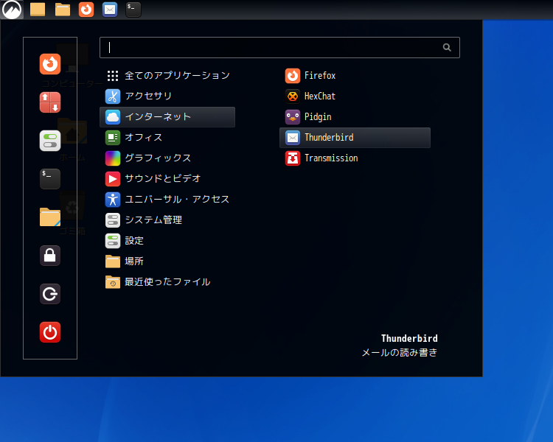Click the universal access figure icon
Image resolution: width=553 pixels, height=442 pixels.
pyautogui.click(x=113, y=200)
